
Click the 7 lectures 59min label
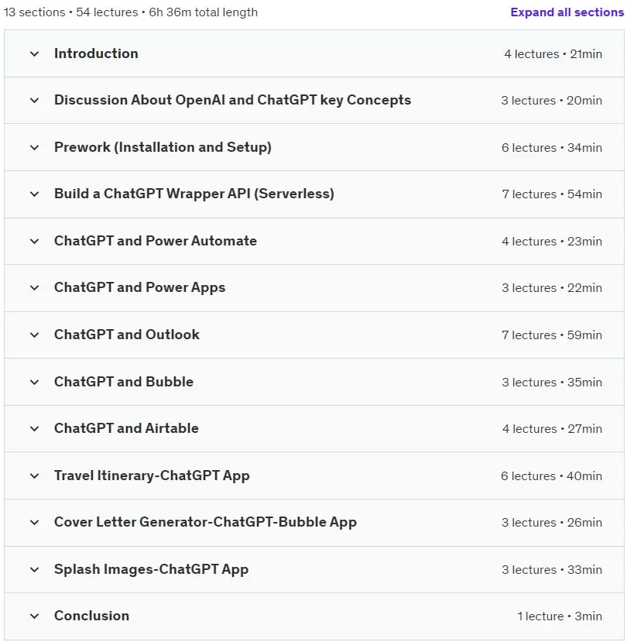point(552,335)
